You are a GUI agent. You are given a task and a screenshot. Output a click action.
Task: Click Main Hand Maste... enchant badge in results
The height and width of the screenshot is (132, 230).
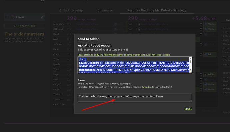click(210, 24)
